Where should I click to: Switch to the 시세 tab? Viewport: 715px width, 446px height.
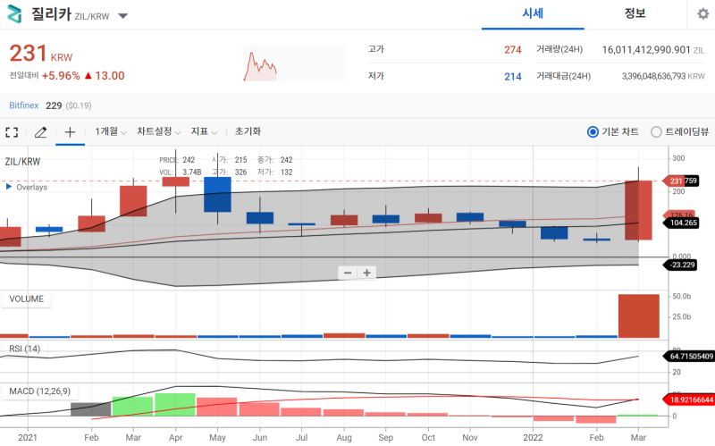pyautogui.click(x=533, y=13)
